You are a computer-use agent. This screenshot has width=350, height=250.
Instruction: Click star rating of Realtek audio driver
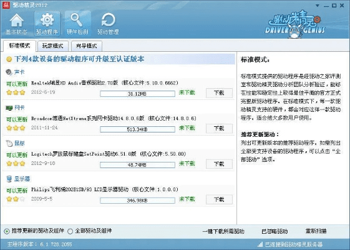point(16,92)
